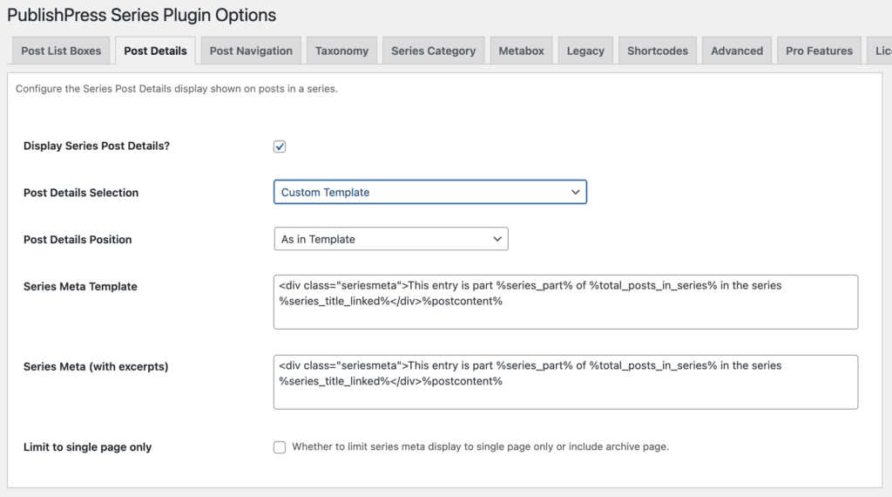Uncheck the Display Series Post Details checkbox
This screenshot has width=892, height=497.
(280, 146)
